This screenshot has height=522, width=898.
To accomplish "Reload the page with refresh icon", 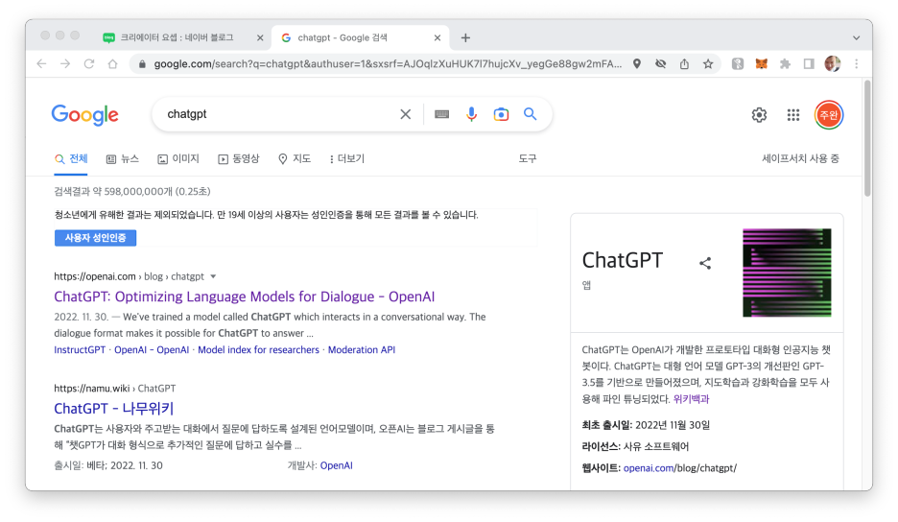I will click(x=89, y=64).
